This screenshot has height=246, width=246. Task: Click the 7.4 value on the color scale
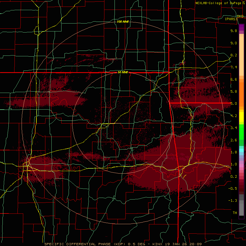(x=234, y=67)
